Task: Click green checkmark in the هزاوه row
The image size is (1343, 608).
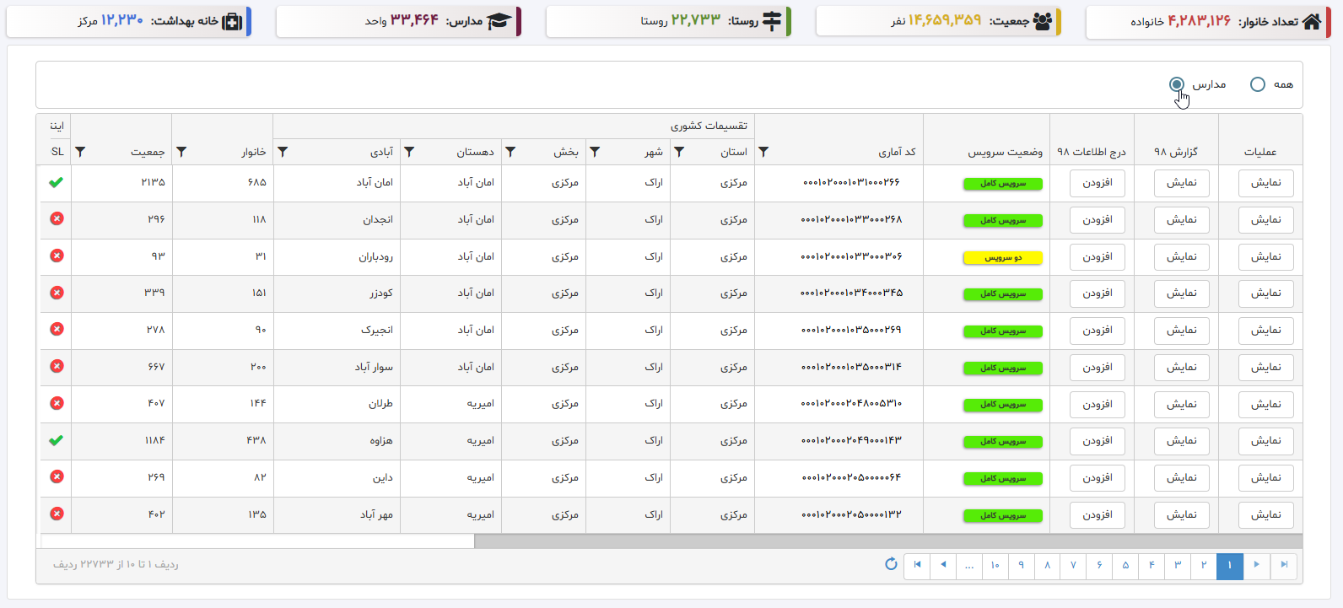Action: pyautogui.click(x=57, y=440)
